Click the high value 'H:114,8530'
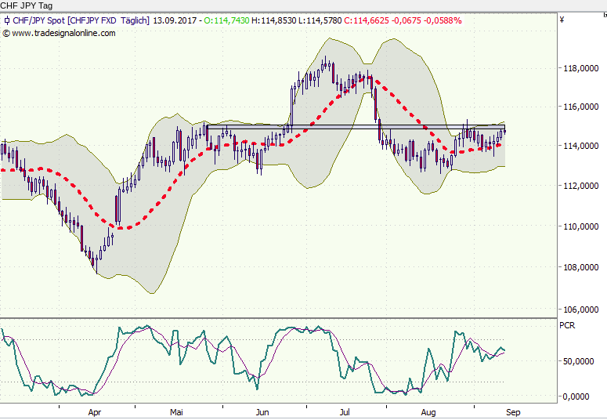 click(x=273, y=20)
